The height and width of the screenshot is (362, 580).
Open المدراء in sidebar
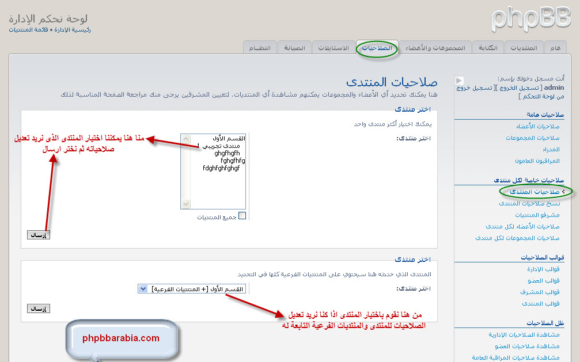(551, 150)
